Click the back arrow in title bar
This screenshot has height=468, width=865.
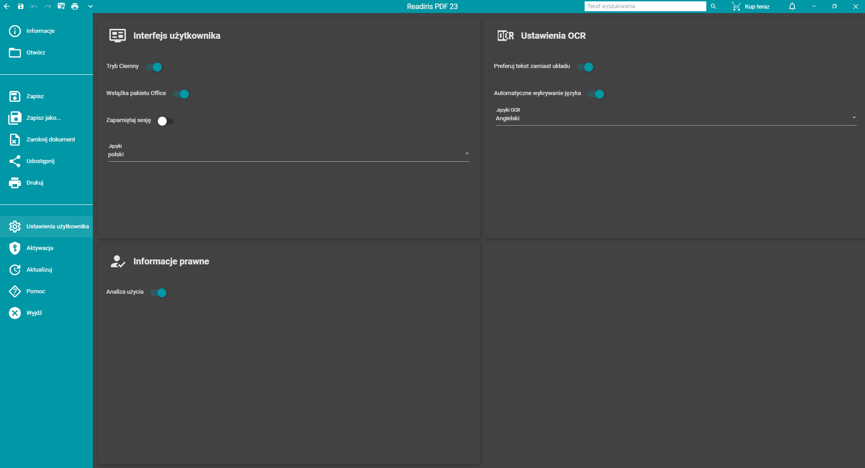(7, 6)
